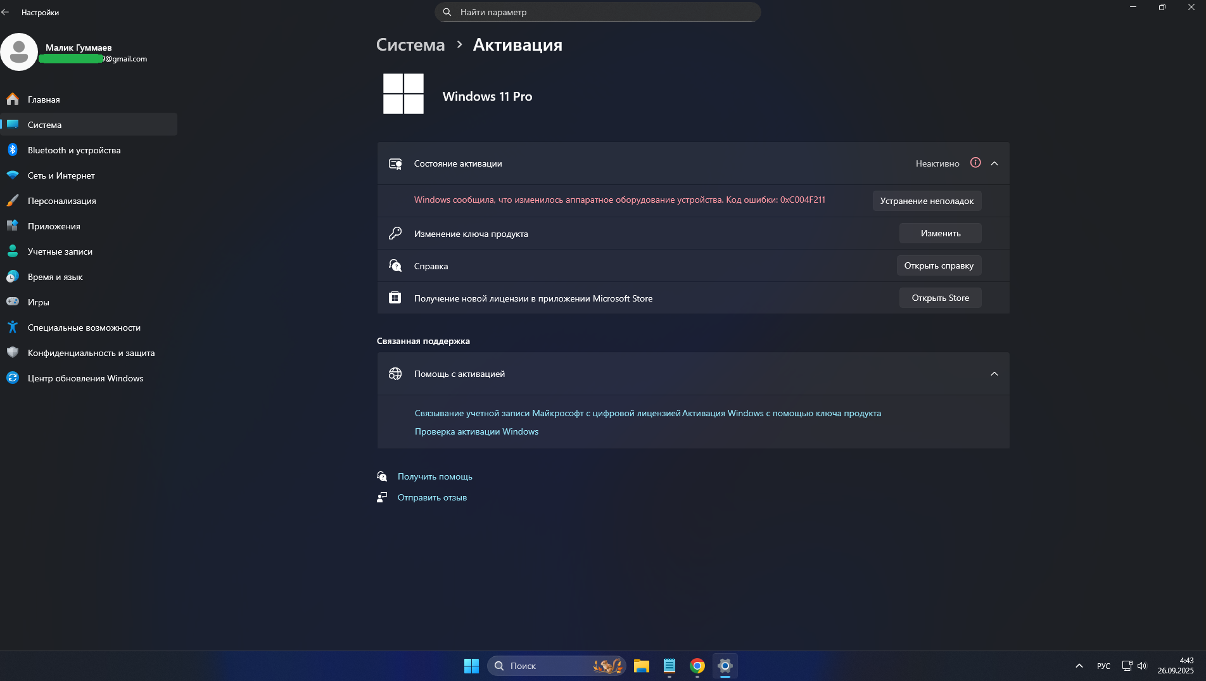Click the Store icon beside Получение новой лицензии
This screenshot has height=681, width=1206.
[395, 298]
